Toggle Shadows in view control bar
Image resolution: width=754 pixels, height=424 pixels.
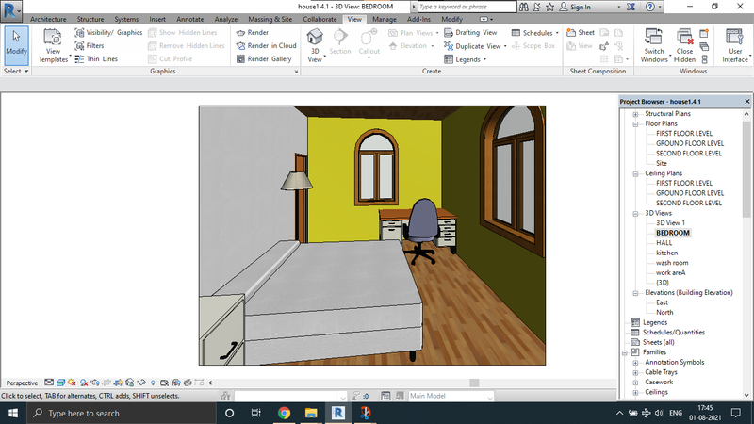[84, 383]
